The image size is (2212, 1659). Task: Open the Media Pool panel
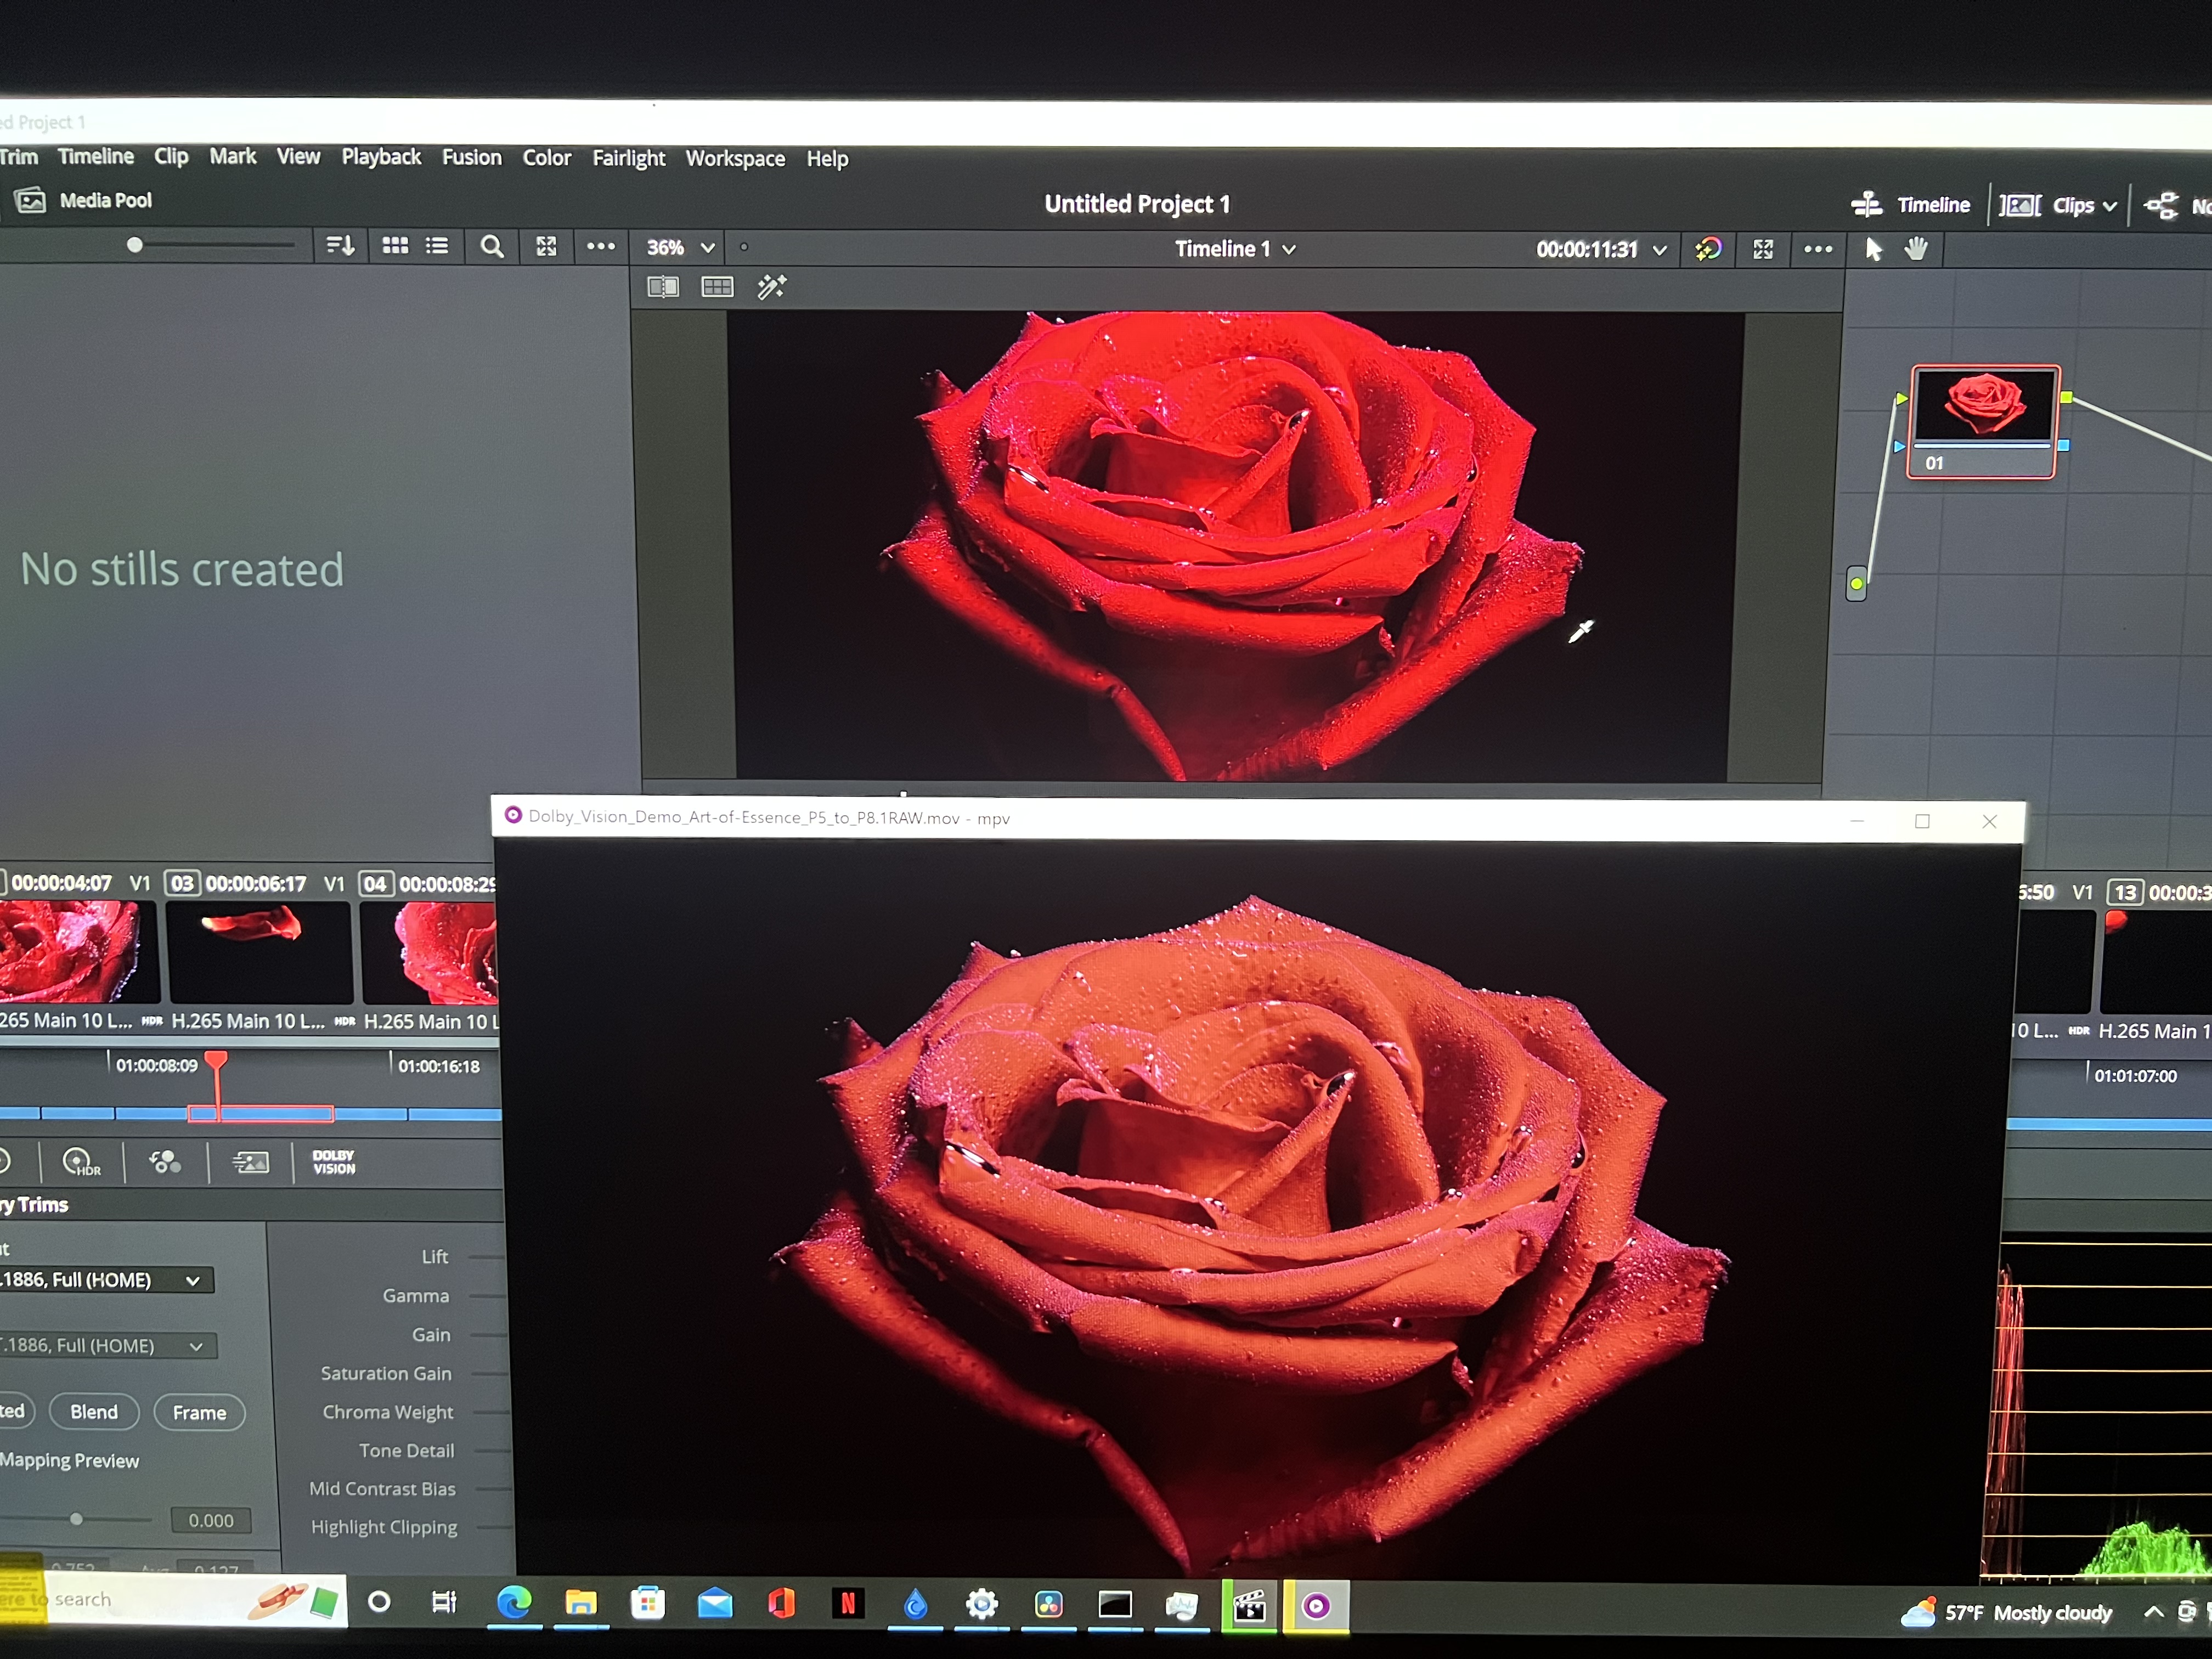pos(84,200)
